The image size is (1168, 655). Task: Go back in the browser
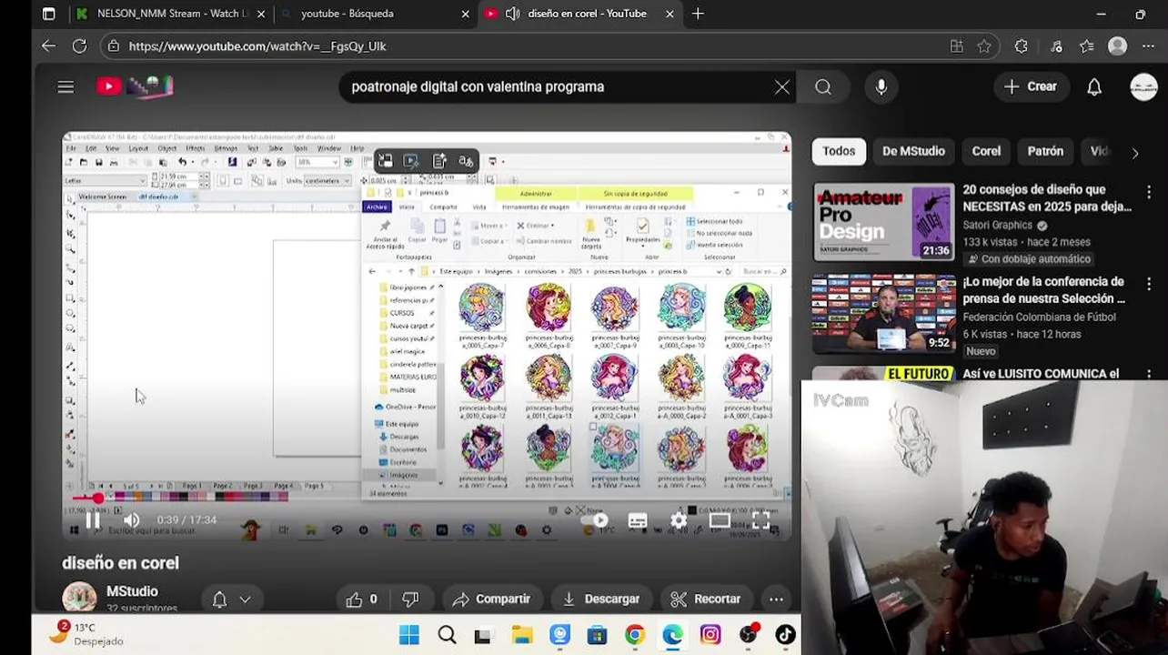coord(48,46)
